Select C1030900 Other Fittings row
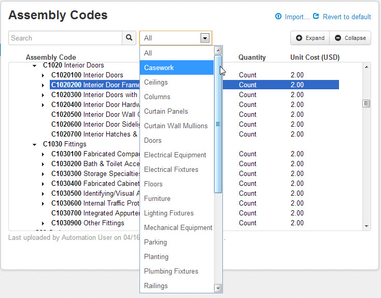The height and width of the screenshot is (298, 381). point(88,223)
